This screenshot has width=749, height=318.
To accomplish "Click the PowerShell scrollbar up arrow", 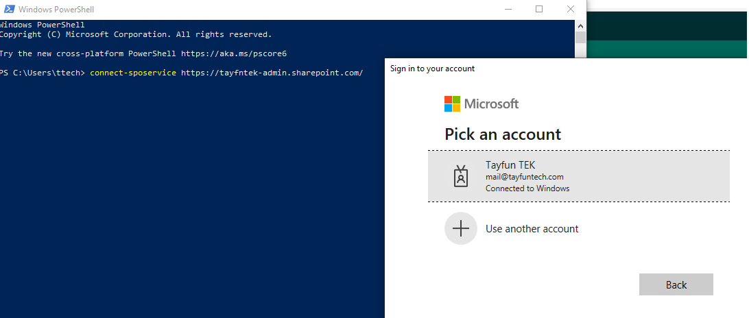I will tap(580, 24).
